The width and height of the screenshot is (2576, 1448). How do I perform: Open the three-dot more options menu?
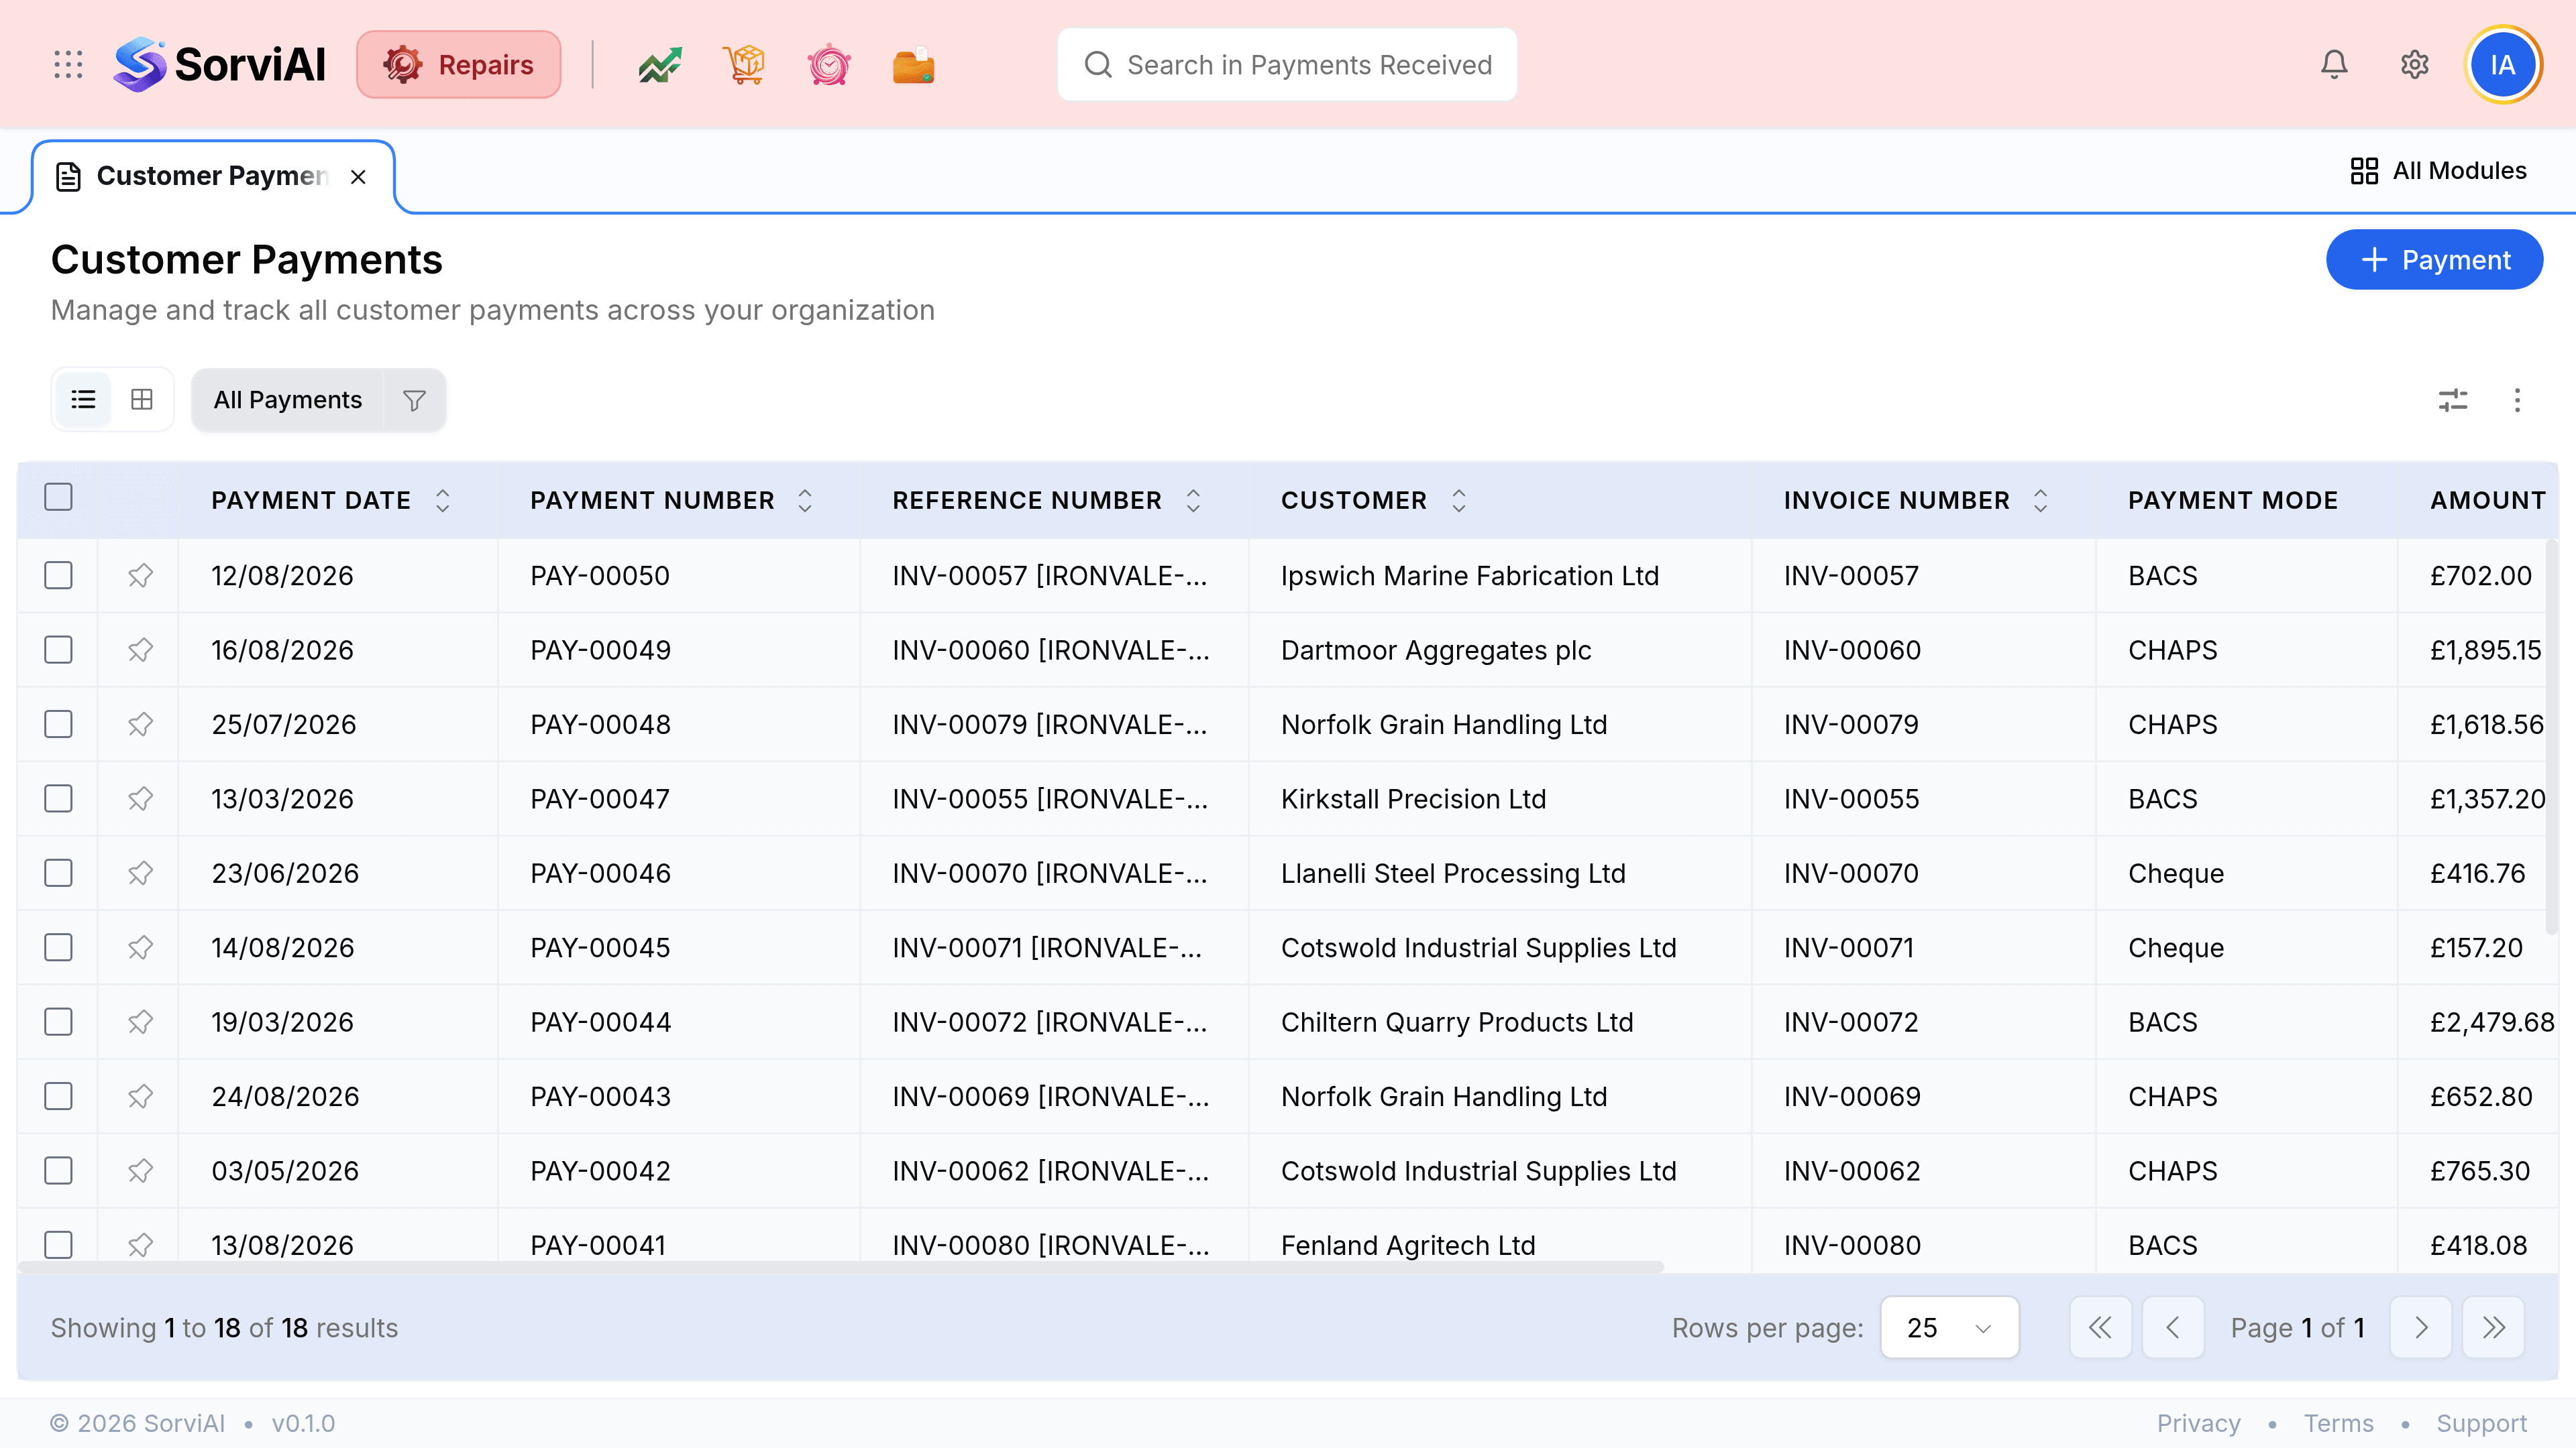pyautogui.click(x=2517, y=400)
